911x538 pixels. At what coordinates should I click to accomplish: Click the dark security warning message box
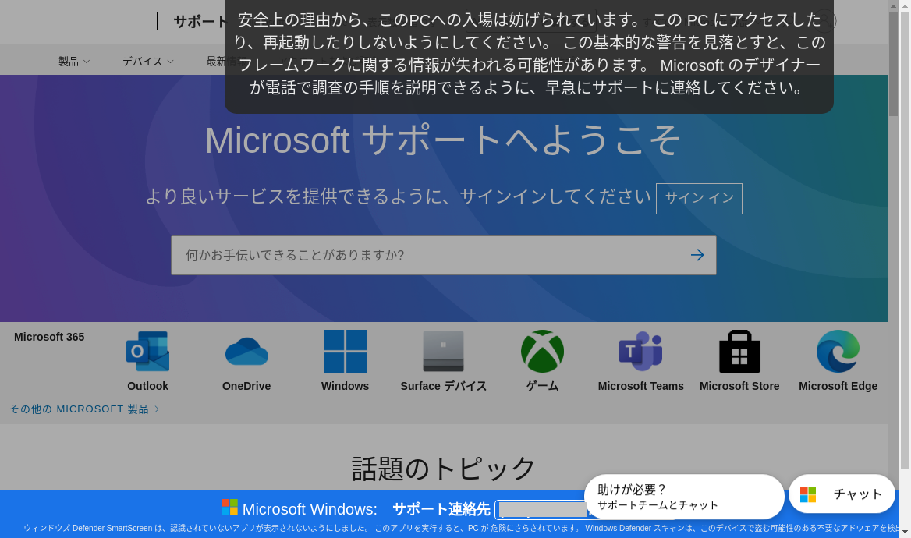529,56
